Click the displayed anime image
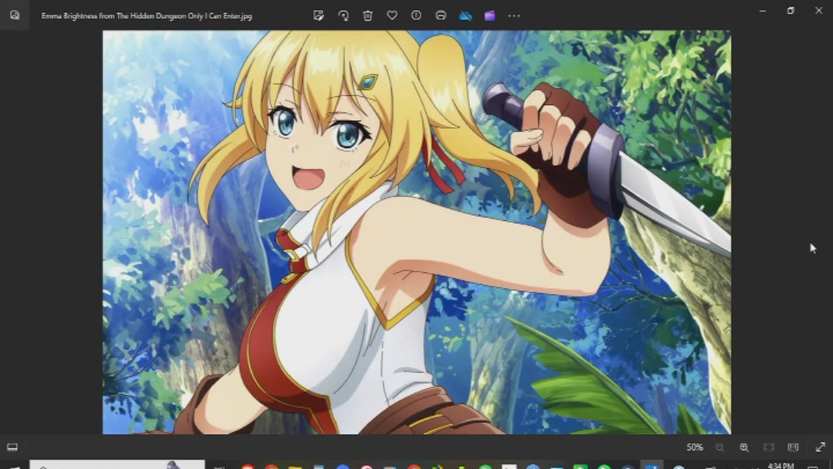Image resolution: width=833 pixels, height=469 pixels. (x=416, y=232)
